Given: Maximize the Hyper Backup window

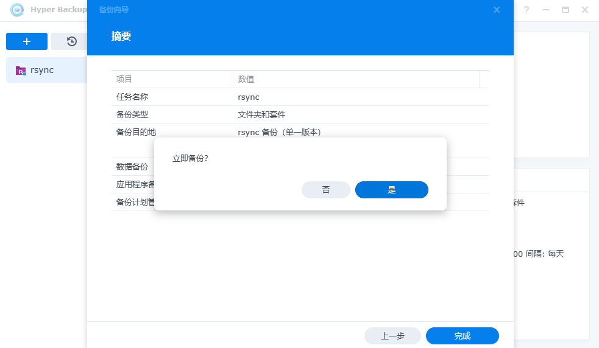Looking at the screenshot, I should tap(565, 10).
